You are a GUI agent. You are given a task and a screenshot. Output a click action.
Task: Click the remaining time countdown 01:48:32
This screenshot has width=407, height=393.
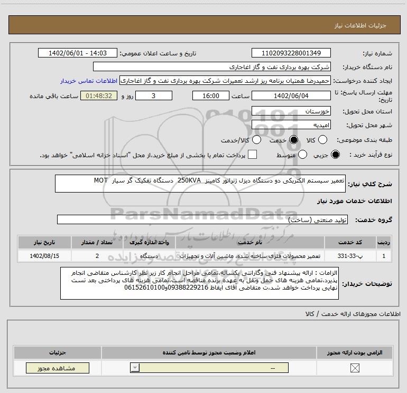[x=99, y=95]
